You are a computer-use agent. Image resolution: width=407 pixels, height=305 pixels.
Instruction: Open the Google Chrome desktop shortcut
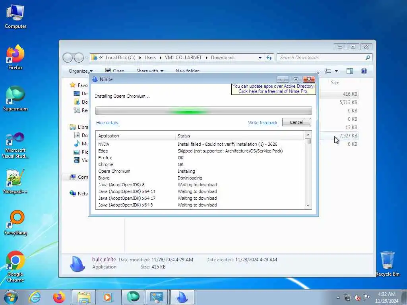pyautogui.click(x=16, y=266)
